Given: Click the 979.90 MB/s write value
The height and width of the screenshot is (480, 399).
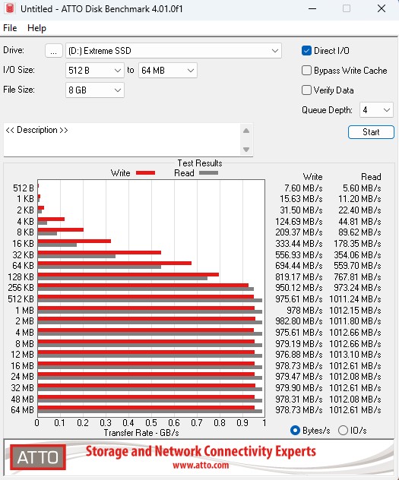Looking at the screenshot, I should click(299, 388).
